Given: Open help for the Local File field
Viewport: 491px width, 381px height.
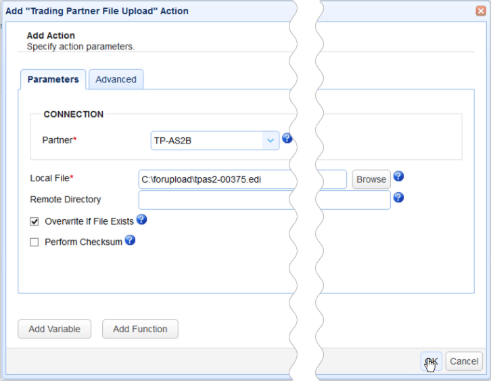Looking at the screenshot, I should (398, 177).
